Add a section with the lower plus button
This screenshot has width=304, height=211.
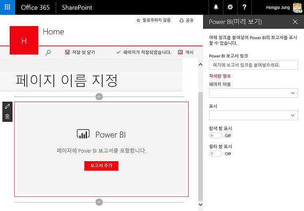click(99, 202)
